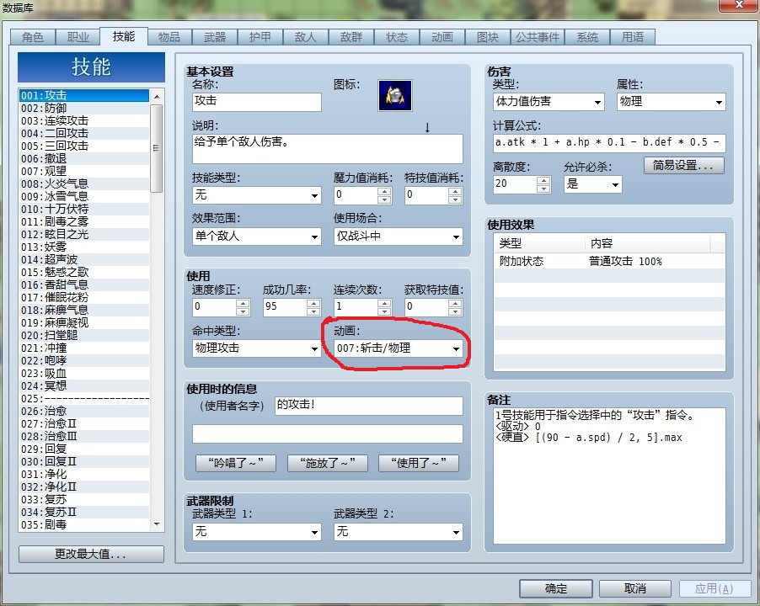The width and height of the screenshot is (760, 606).
Task: Select skill 026:治愈 in the list
Action: (84, 412)
